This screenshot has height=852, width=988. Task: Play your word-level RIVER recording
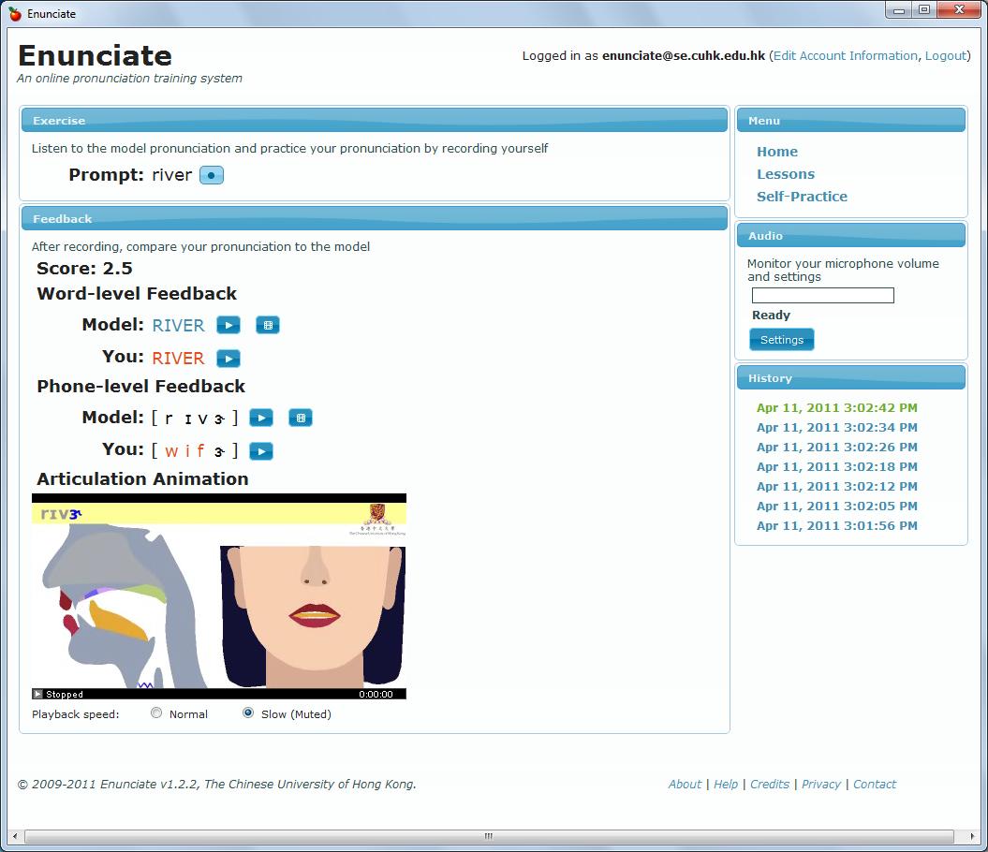229,359
